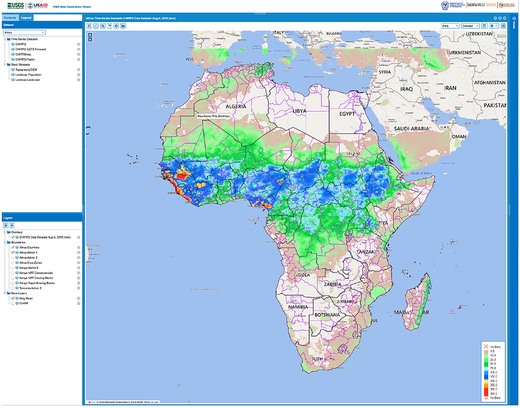Click the map zoom out minus button
The height and width of the screenshot is (408, 520).
[90, 40]
